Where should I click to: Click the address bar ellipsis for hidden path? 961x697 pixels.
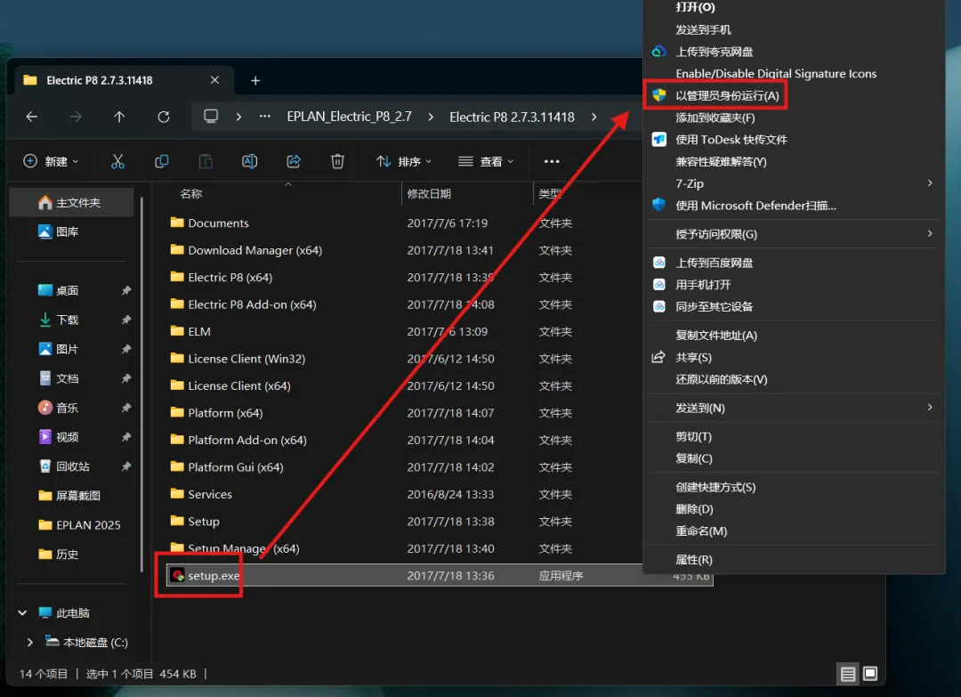point(265,117)
